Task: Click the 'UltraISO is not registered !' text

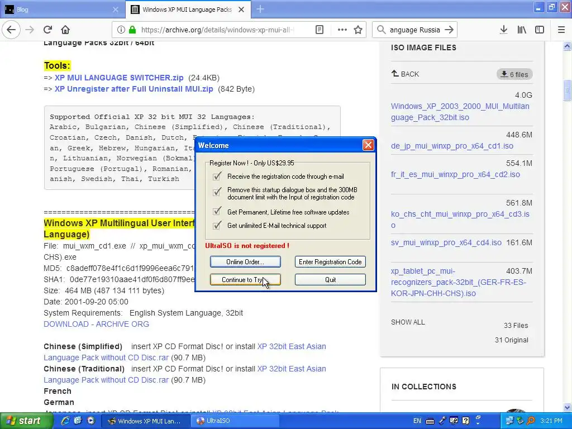Action: tap(247, 246)
